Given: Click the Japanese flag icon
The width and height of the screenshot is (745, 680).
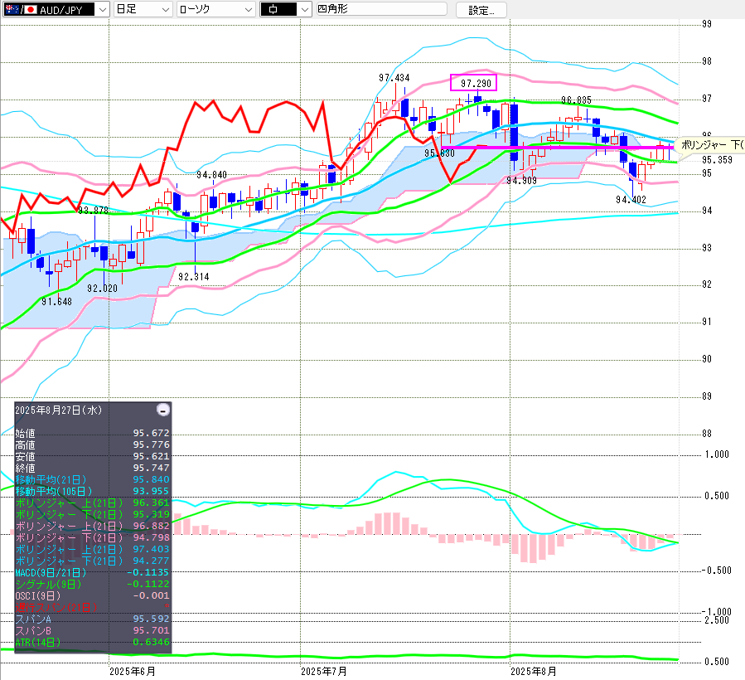Looking at the screenshot, I should tap(31, 9).
